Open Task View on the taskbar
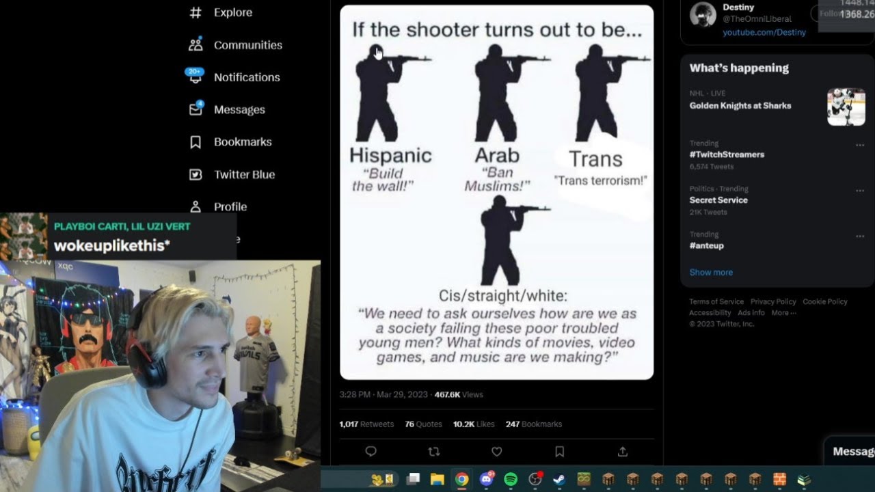Image resolution: width=875 pixels, height=492 pixels. (413, 480)
